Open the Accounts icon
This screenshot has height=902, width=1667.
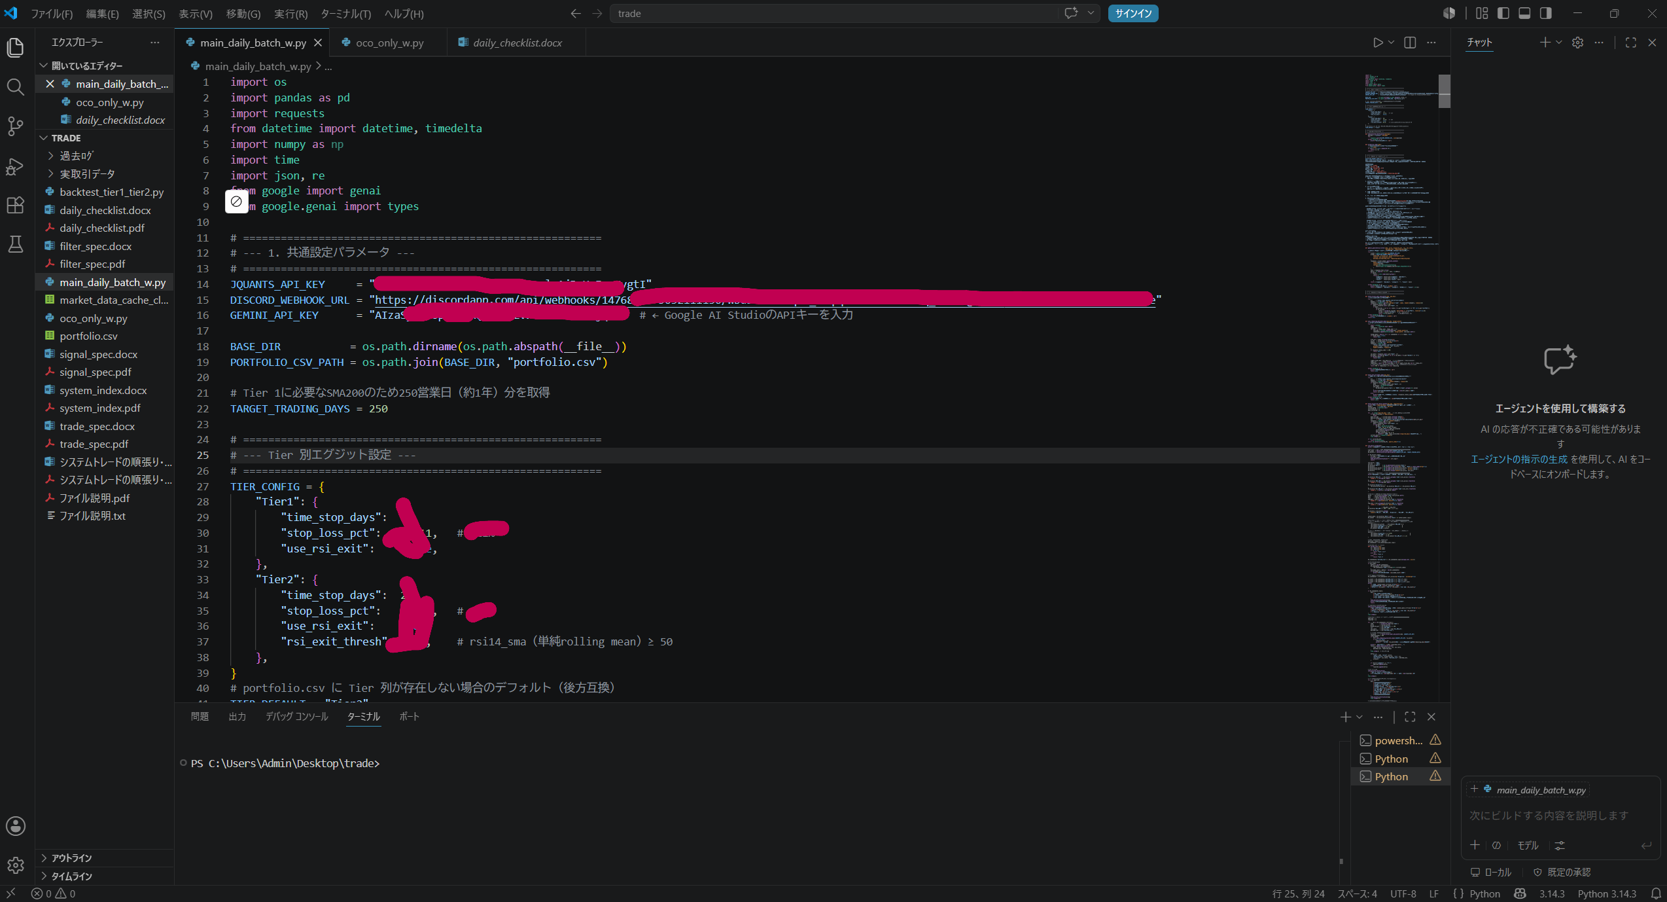click(x=15, y=826)
